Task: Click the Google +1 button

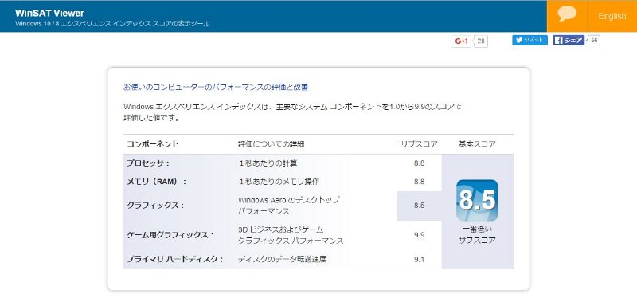Action: (x=461, y=41)
